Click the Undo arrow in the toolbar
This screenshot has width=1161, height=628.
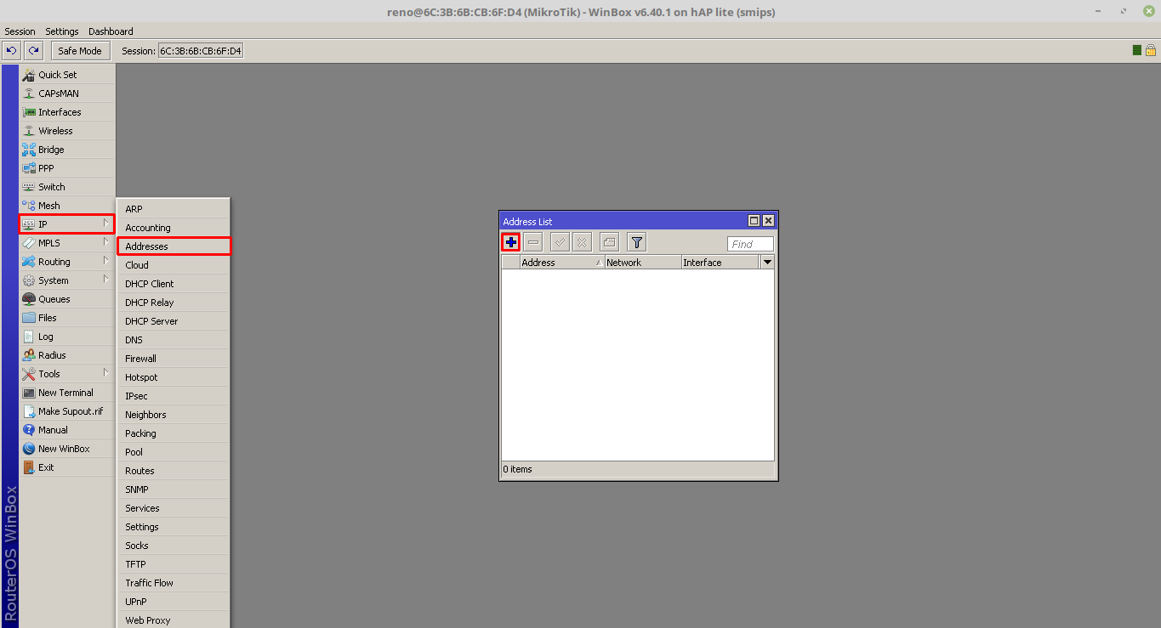tap(10, 50)
